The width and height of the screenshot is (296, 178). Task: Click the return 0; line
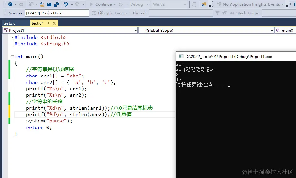(x=39, y=127)
